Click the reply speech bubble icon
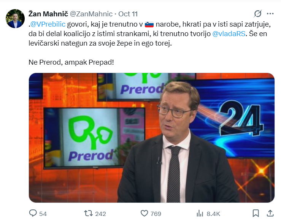This screenshot has width=281, height=222. point(33,213)
